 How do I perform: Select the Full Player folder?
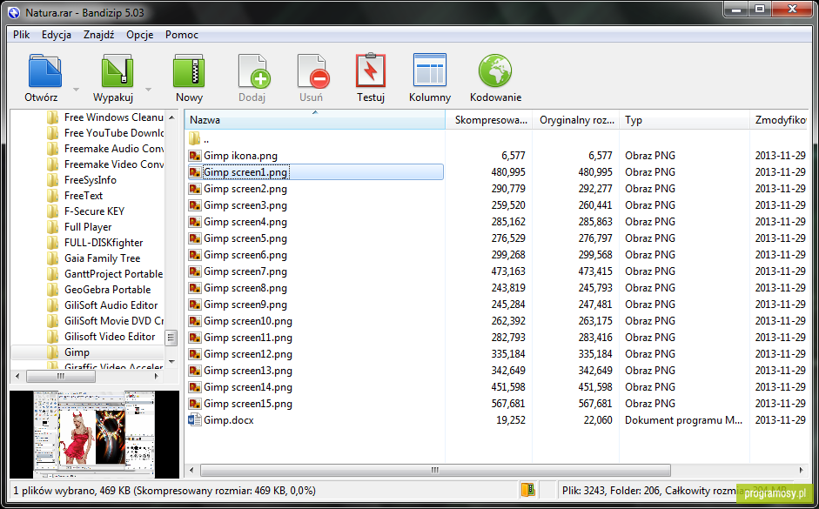click(x=88, y=226)
